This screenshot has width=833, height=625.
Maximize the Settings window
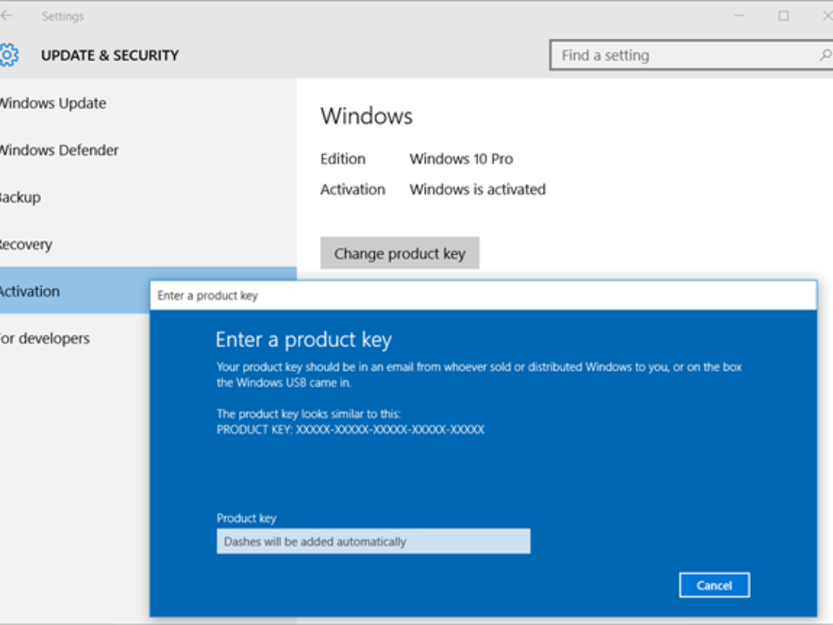click(784, 16)
